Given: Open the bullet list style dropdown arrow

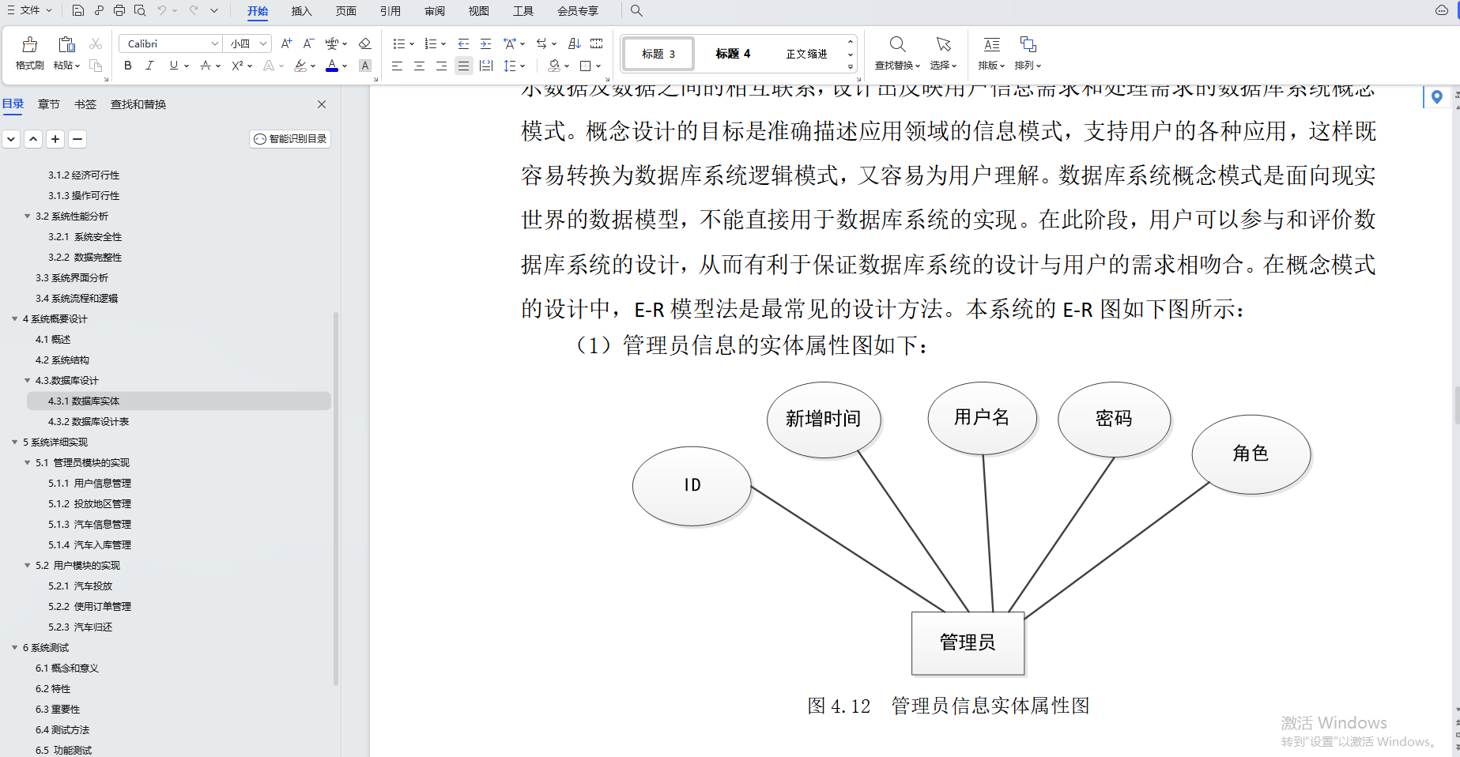Looking at the screenshot, I should 412,44.
